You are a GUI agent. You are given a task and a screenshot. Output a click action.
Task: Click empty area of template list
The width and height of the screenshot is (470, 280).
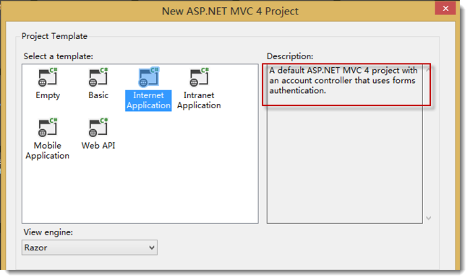pyautogui.click(x=168, y=185)
